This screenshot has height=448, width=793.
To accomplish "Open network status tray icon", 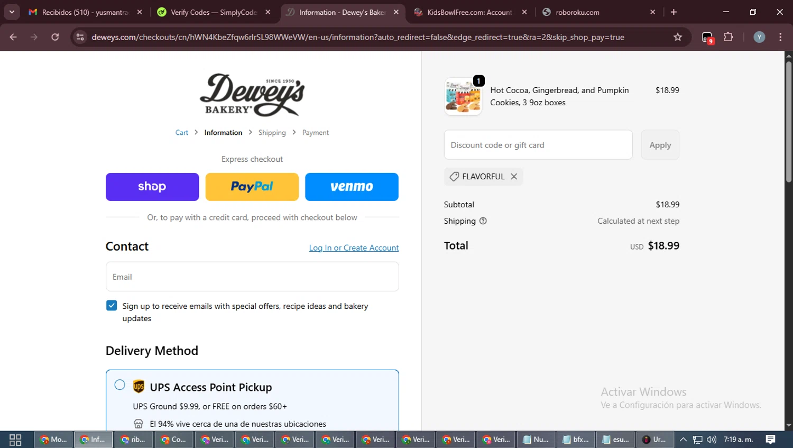I will click(698, 440).
